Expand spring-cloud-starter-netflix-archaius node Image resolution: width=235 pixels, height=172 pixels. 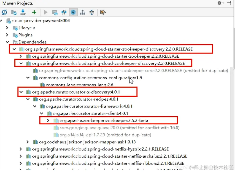pos(21,156)
